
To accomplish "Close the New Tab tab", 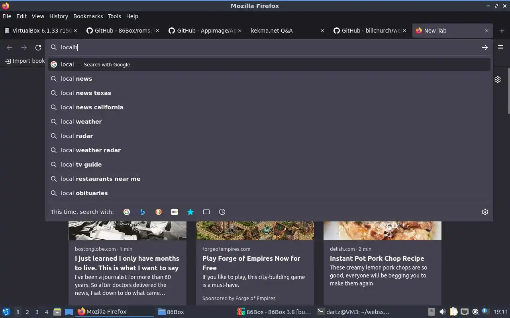I will pos(486,31).
